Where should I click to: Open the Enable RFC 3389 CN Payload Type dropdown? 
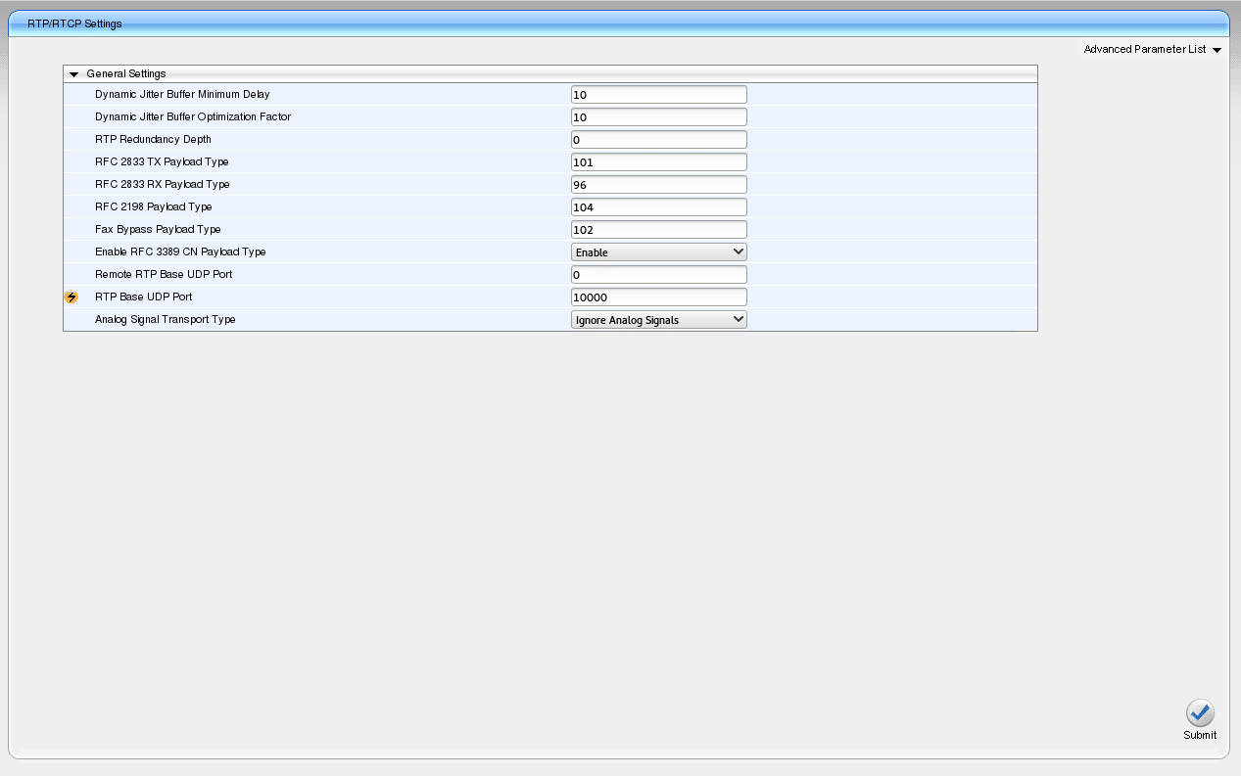pos(659,251)
